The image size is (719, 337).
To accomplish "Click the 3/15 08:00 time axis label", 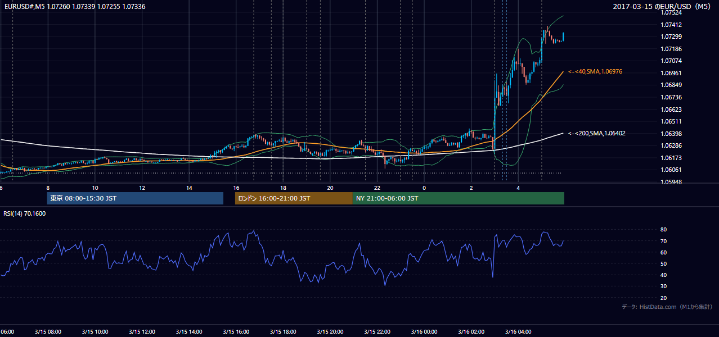I will pos(48,332).
